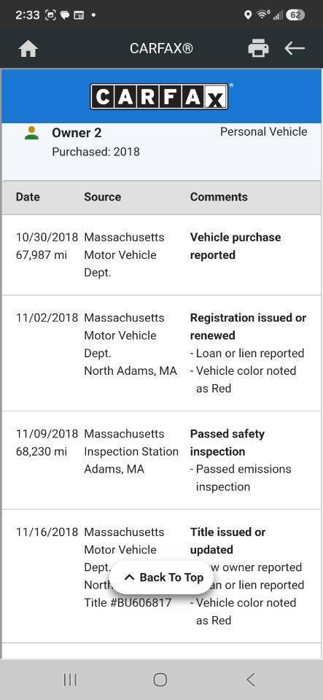Image resolution: width=323 pixels, height=700 pixels.
Task: Tap the Owner 2 heading
Action: point(77,133)
